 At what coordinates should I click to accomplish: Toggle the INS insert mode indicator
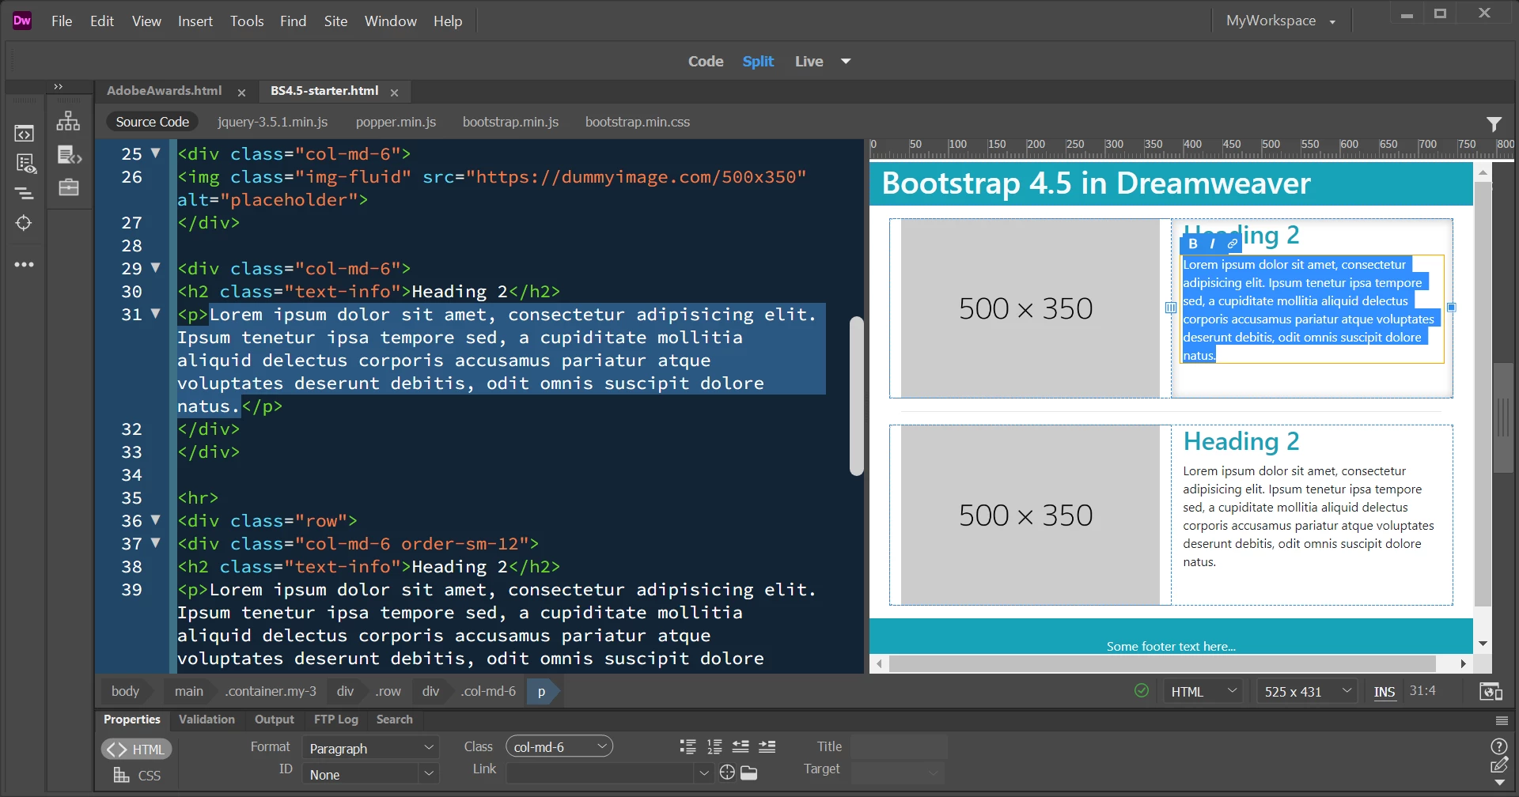click(x=1385, y=692)
